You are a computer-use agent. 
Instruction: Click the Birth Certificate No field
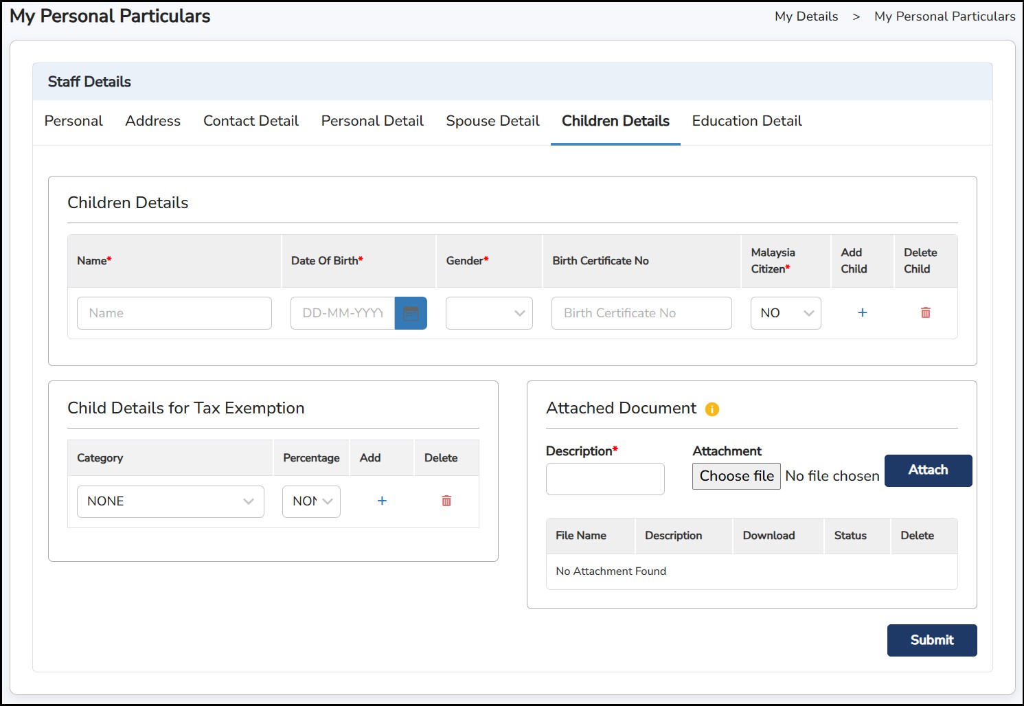point(641,313)
